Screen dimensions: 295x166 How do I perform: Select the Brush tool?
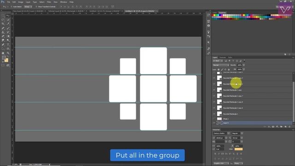tap(8, 28)
